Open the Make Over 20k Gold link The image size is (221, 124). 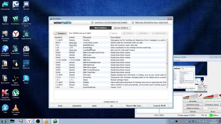coord(152,22)
